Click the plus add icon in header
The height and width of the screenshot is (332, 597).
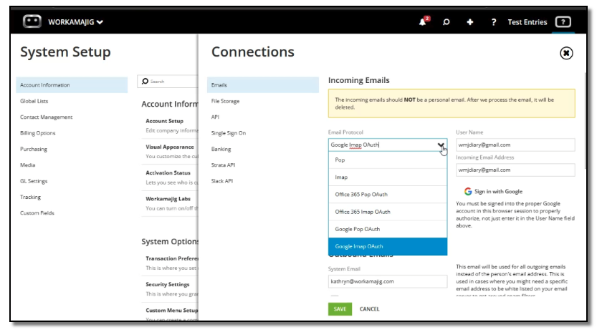[x=470, y=22]
